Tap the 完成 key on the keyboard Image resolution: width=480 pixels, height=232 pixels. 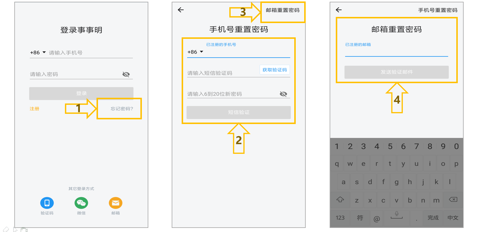(433, 218)
